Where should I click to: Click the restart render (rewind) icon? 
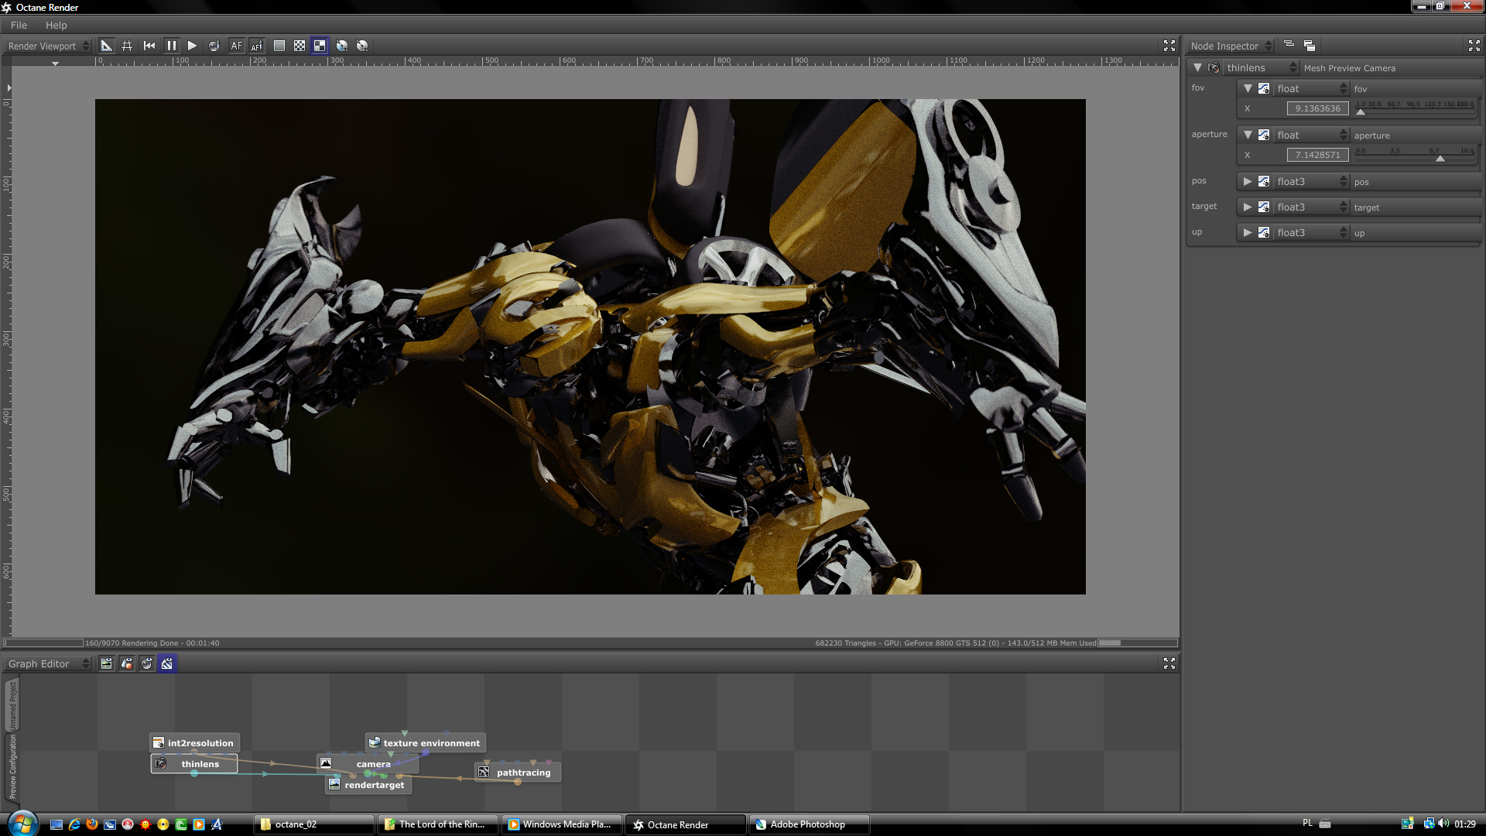pos(149,46)
